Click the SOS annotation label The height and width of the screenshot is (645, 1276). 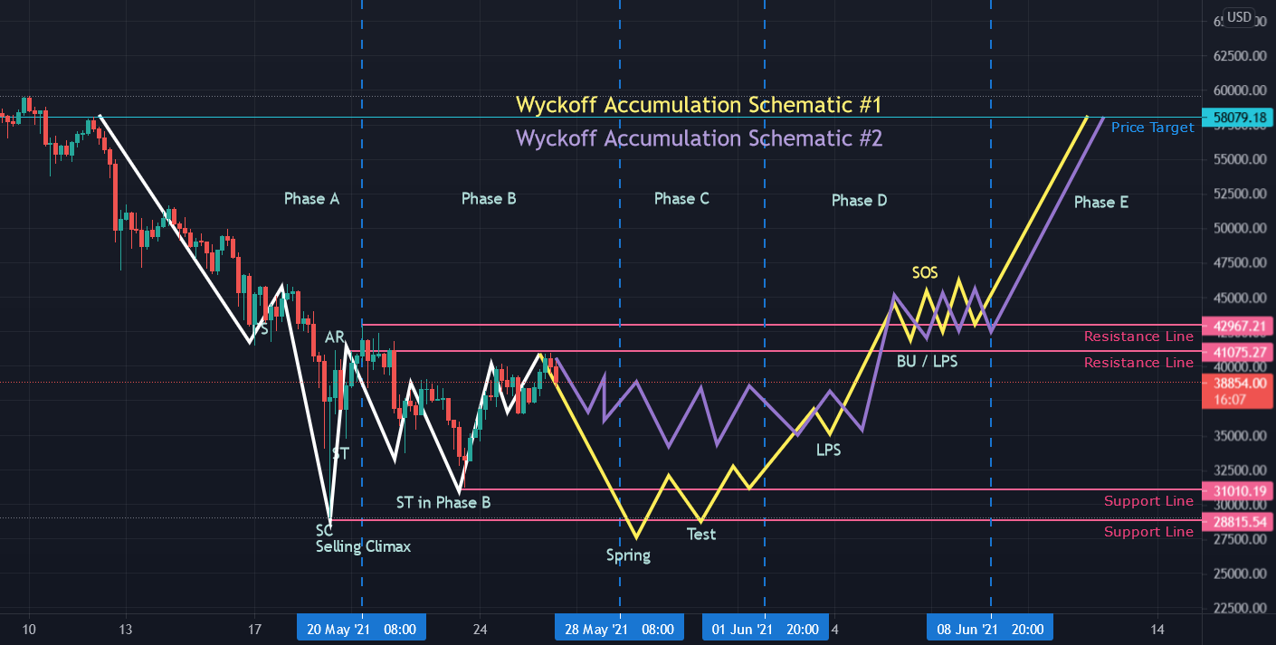[926, 272]
